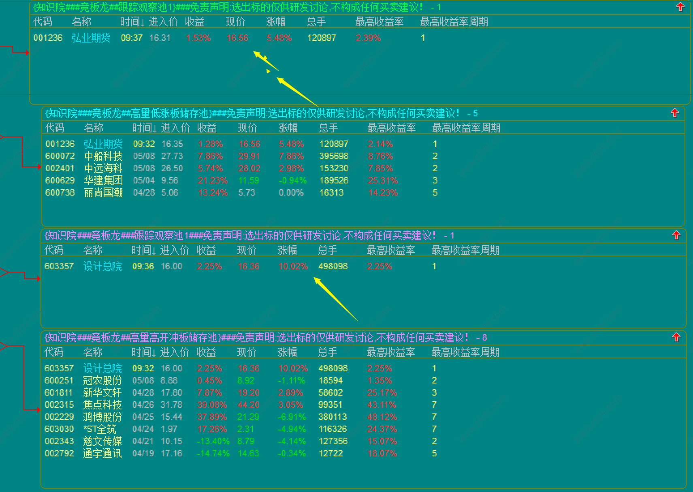Select 丽尚国潮 row name
Image resolution: width=693 pixels, height=492 pixels.
point(103,193)
